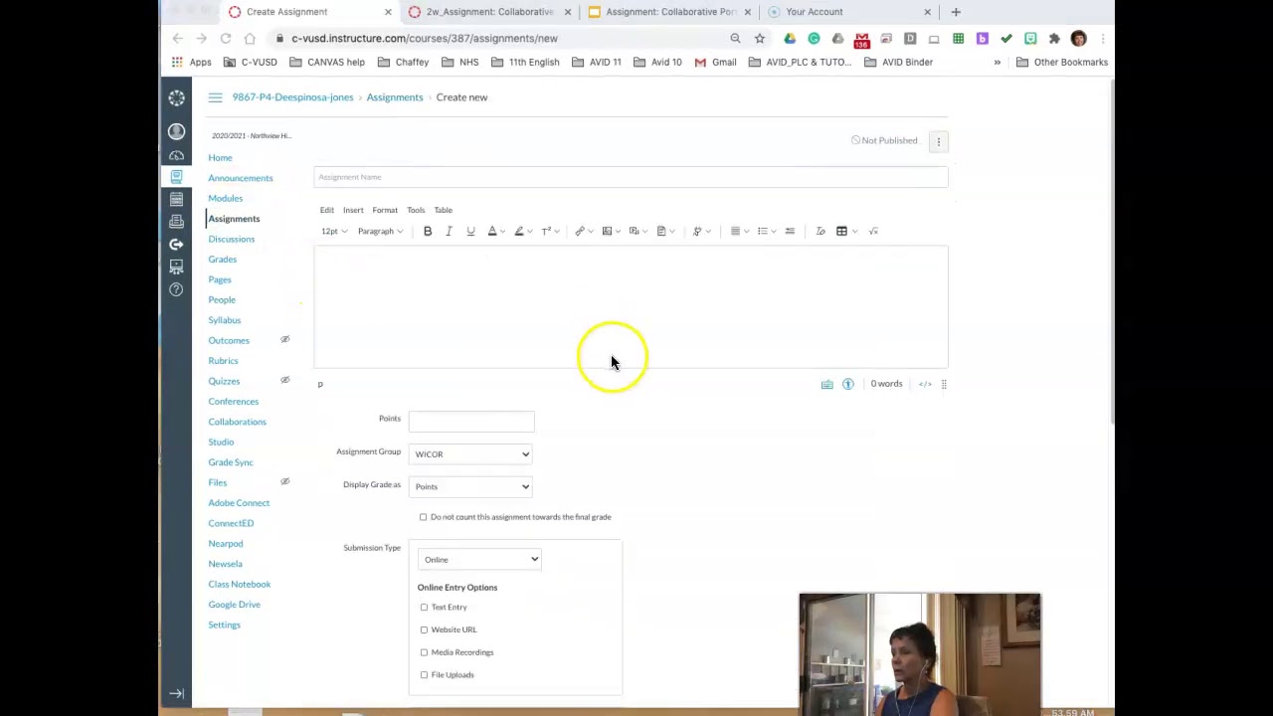Click inside the rich text editor body
The width and height of the screenshot is (1273, 716).
click(x=631, y=307)
